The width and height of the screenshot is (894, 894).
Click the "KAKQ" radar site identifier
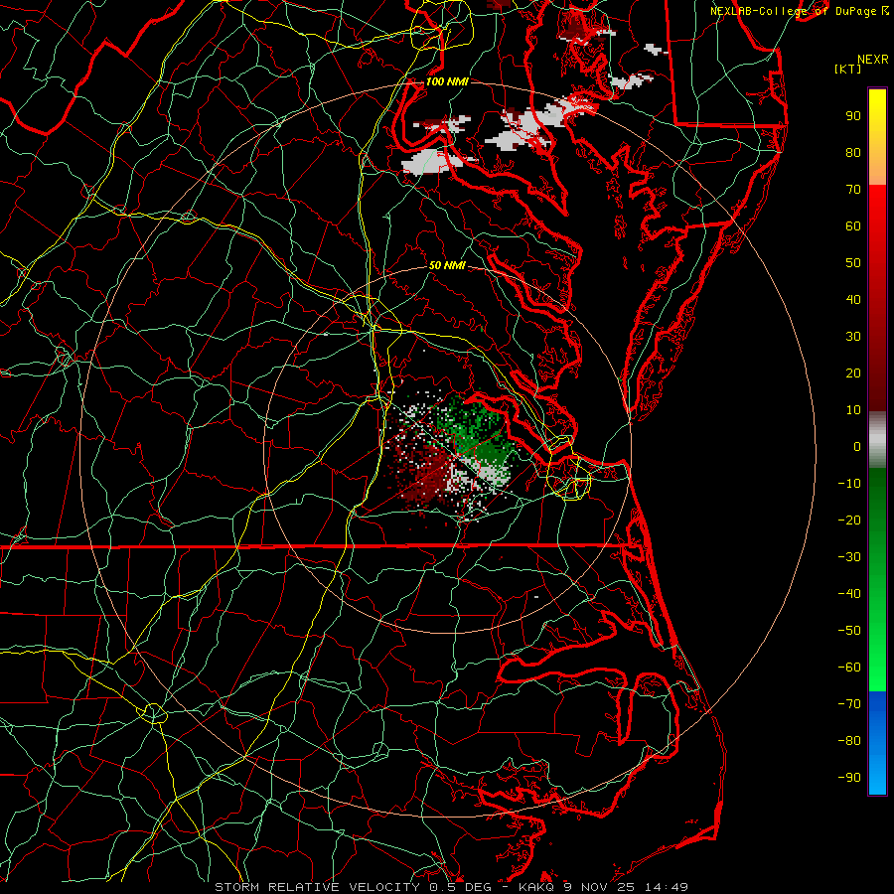click(536, 887)
